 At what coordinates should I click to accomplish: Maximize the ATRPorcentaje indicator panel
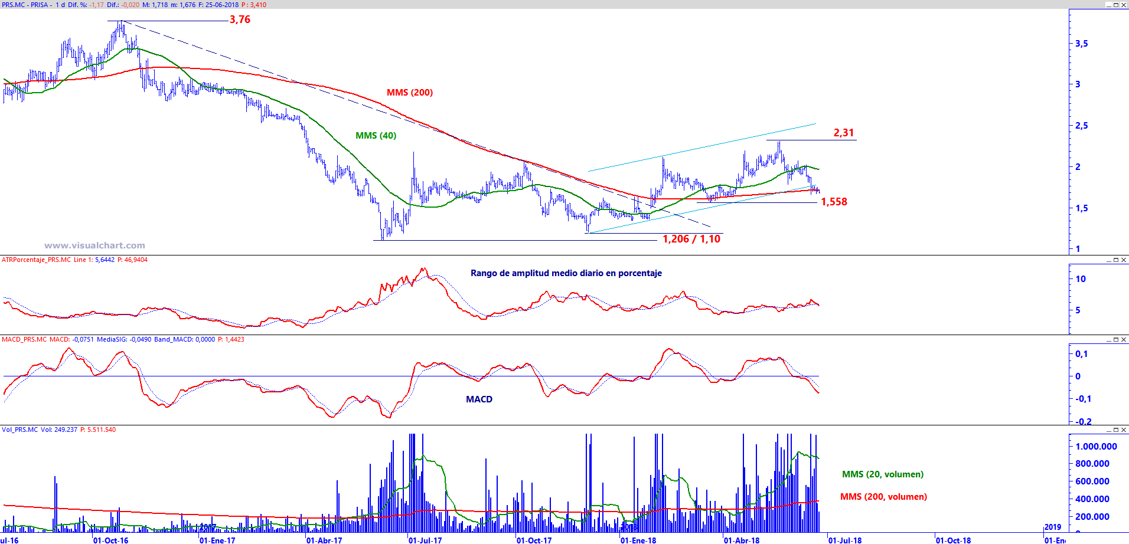[x=1116, y=260]
